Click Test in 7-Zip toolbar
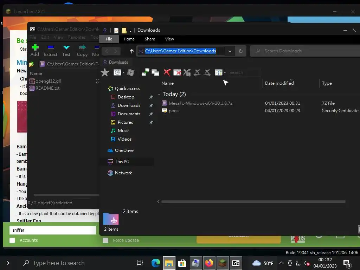 point(66,50)
